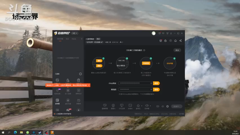Click the orange auto-start text in step 4
Viewport: 240px width, 135px height.
[170, 63]
